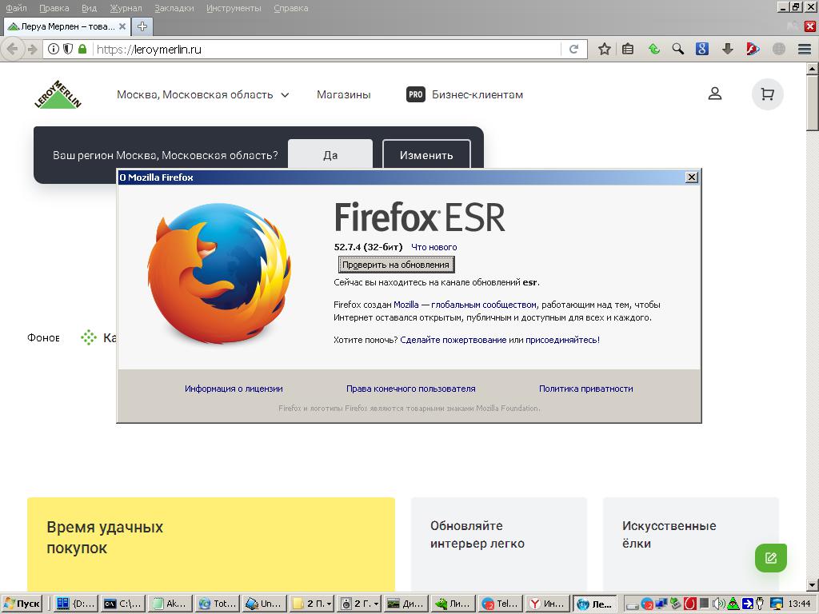Screen dimensions: 819x614
Task: Click the Пуск start button
Action: [22, 604]
